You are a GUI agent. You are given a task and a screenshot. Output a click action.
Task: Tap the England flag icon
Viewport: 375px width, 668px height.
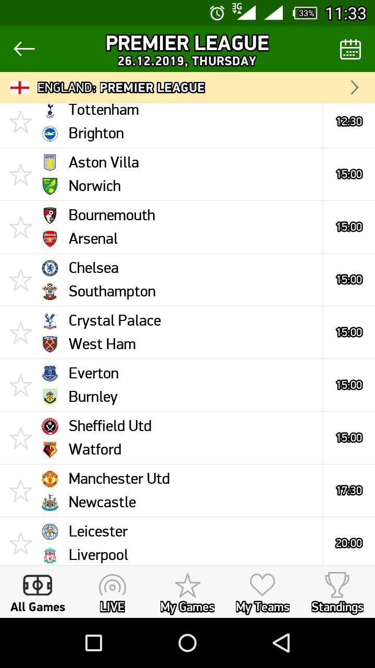coord(20,88)
